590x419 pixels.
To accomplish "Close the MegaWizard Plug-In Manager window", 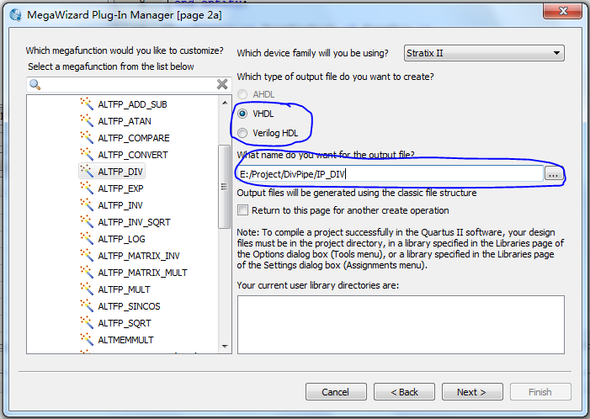I will 562,11.
